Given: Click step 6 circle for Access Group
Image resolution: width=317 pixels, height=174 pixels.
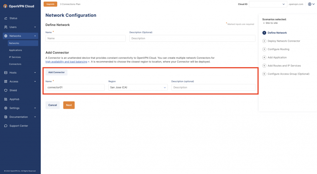Looking at the screenshot, I should pos(264,74).
